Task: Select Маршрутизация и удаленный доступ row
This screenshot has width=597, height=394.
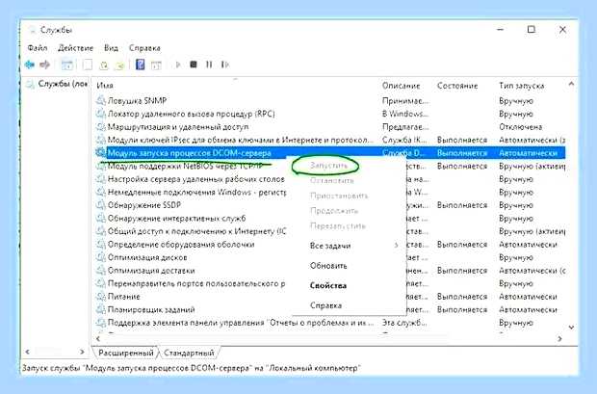Action: point(330,127)
